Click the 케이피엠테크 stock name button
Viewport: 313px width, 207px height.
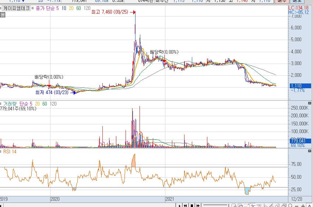click(16, 8)
